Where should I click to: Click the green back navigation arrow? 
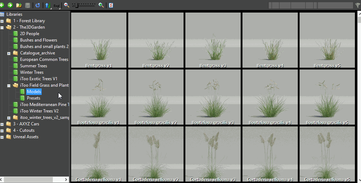click(x=2, y=5)
